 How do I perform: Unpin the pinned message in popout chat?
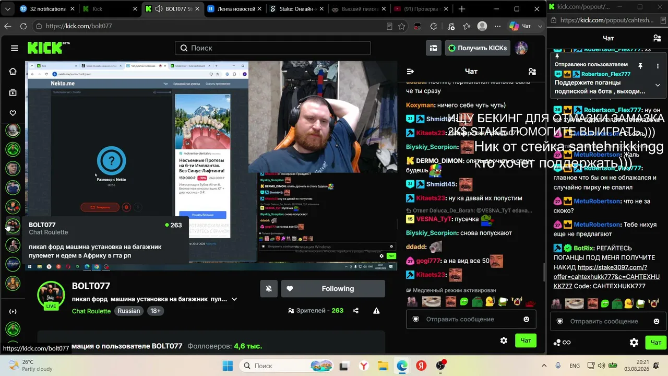point(640,65)
